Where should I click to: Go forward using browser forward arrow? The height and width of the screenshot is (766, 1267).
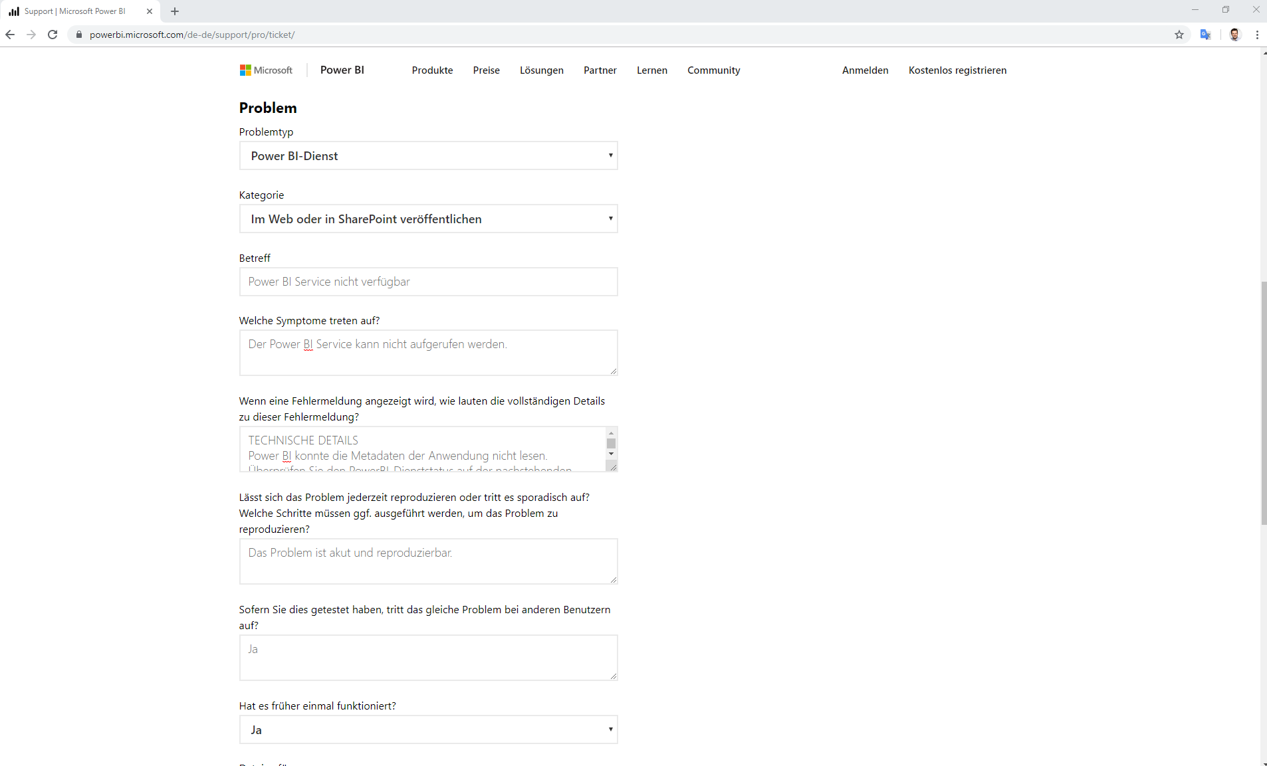pyautogui.click(x=31, y=35)
